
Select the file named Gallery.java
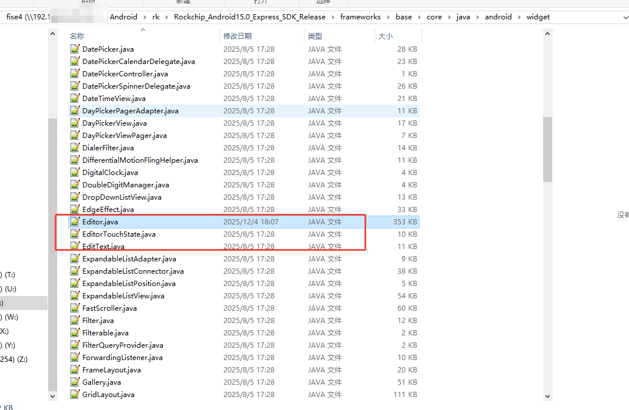pos(102,382)
